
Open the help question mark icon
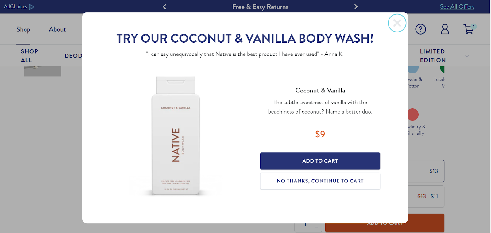[x=421, y=29]
